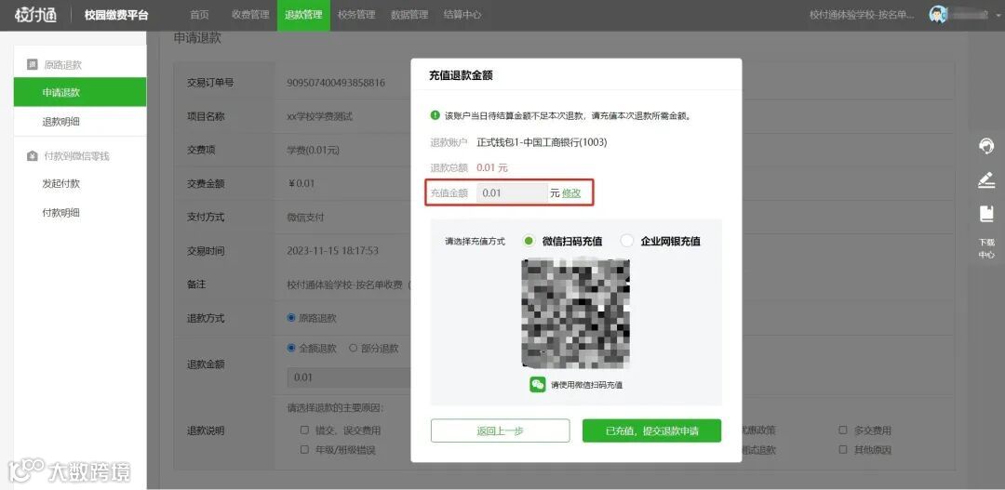Open the 收费管理 top menu
Viewport: 1005px width, 490px height.
click(x=250, y=15)
